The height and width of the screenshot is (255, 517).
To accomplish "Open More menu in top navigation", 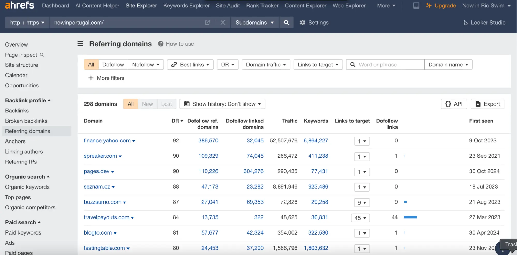I will (386, 5).
